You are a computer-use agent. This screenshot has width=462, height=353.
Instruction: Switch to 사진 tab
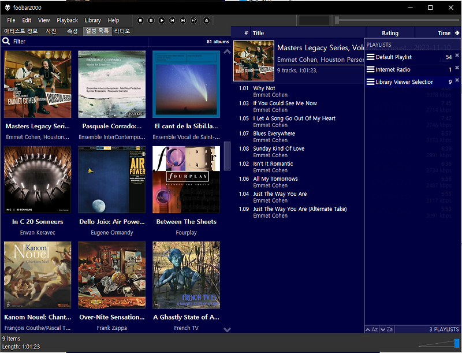51,31
